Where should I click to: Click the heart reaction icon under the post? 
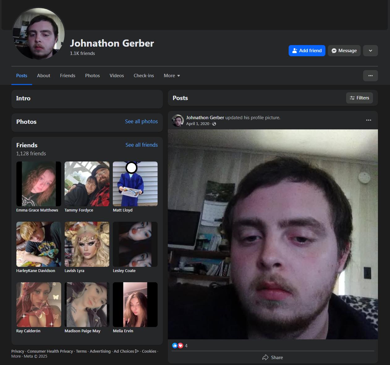(x=180, y=346)
